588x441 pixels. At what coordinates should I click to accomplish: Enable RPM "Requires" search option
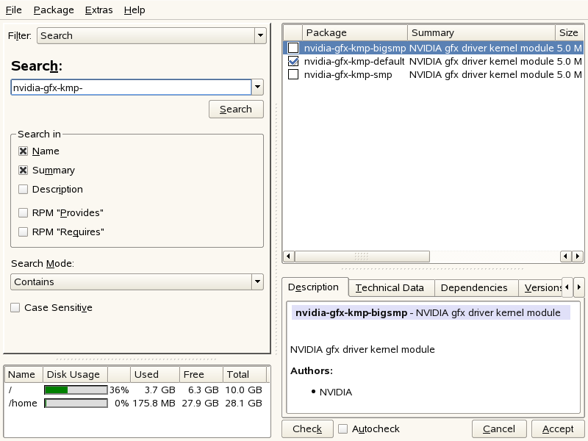click(24, 232)
